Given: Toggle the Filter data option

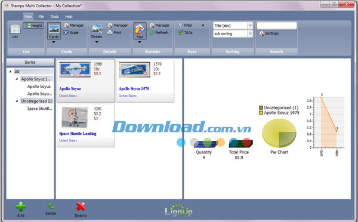Looking at the screenshot, I should [x=185, y=25].
